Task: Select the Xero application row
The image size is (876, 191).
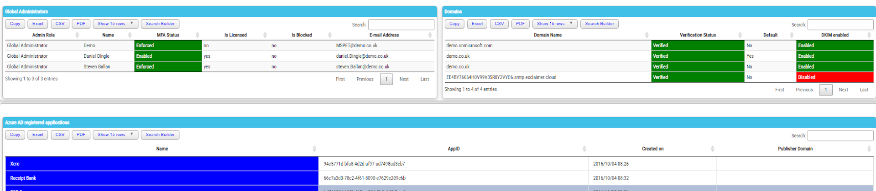Action: click(x=162, y=164)
